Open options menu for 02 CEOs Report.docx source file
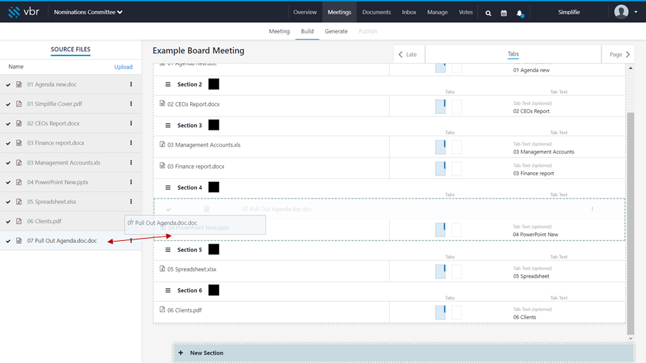This screenshot has width=646, height=363. [131, 123]
